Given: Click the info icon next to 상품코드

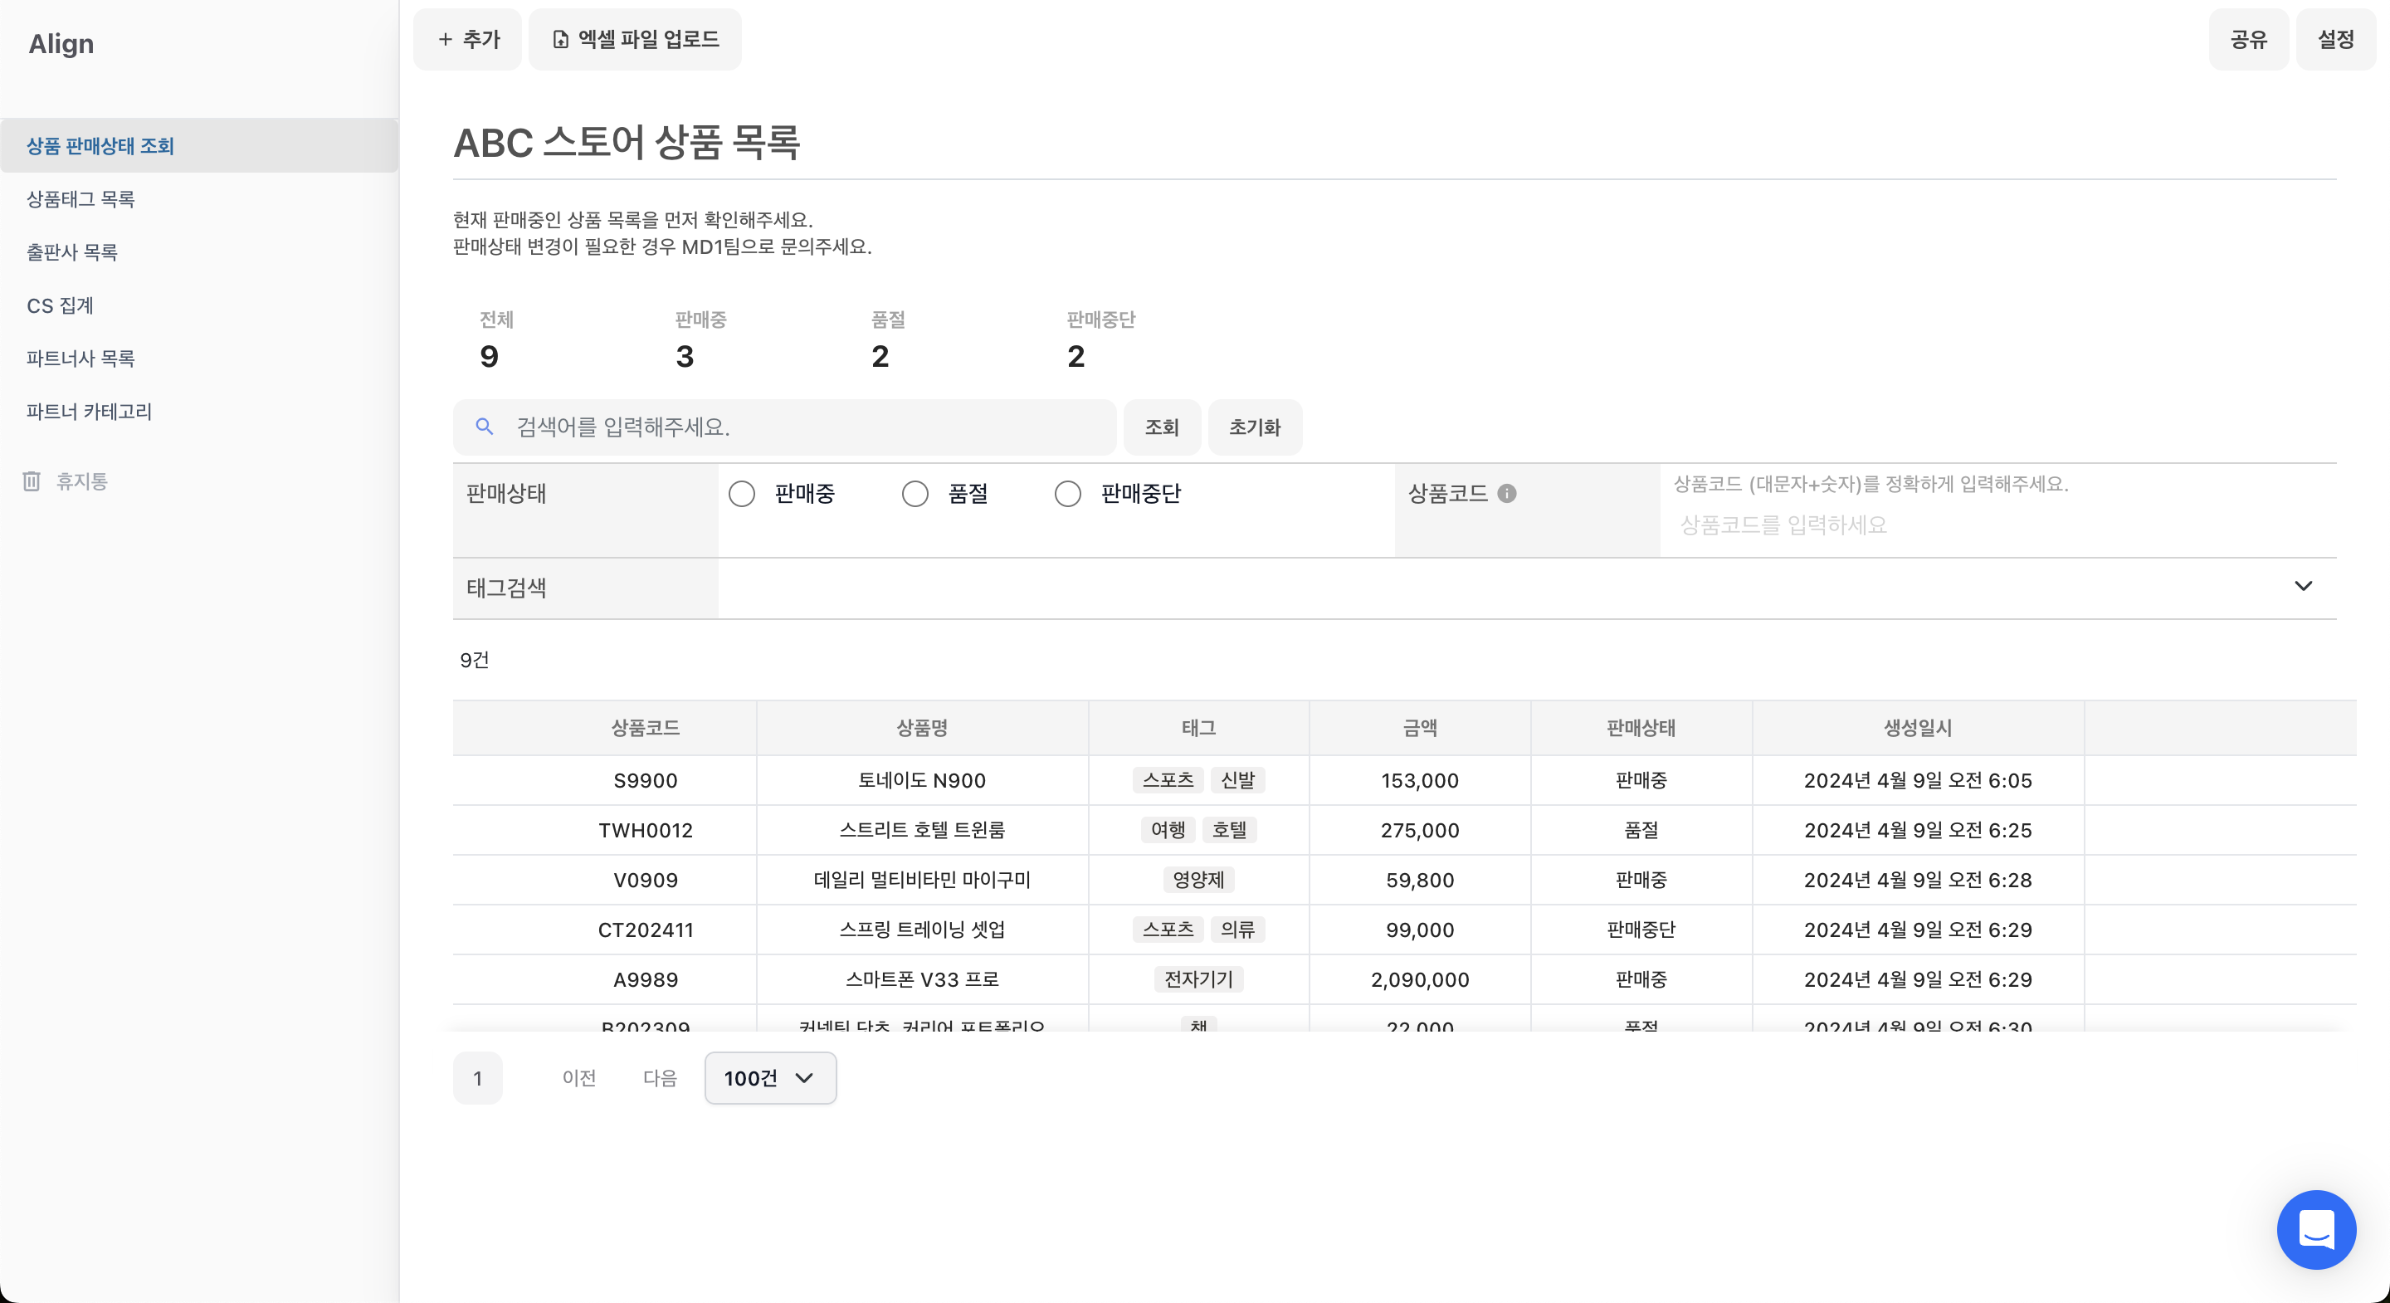Looking at the screenshot, I should tap(1507, 494).
